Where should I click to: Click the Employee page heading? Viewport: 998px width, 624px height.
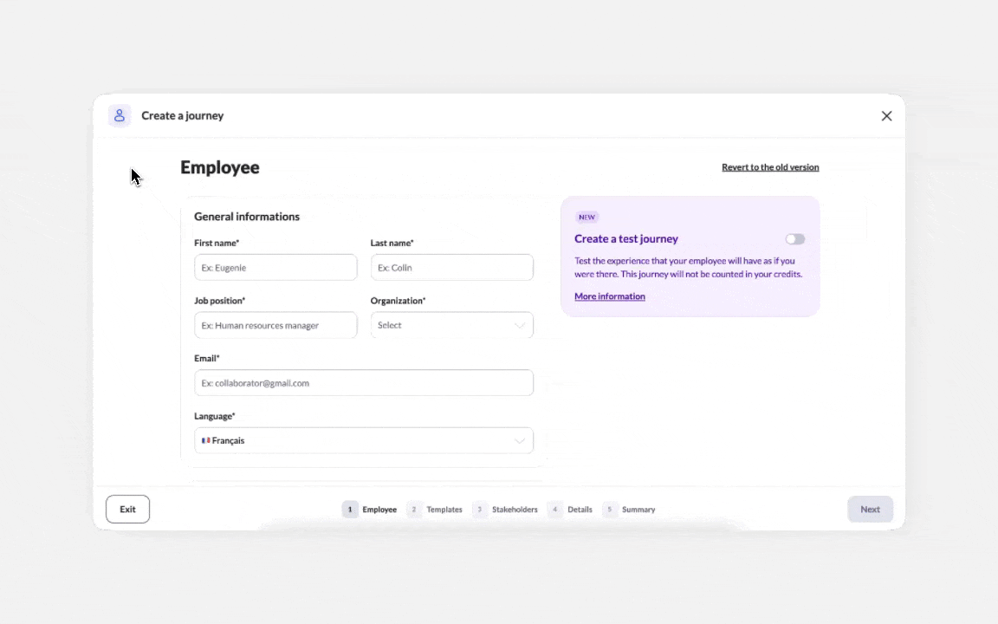coord(219,167)
